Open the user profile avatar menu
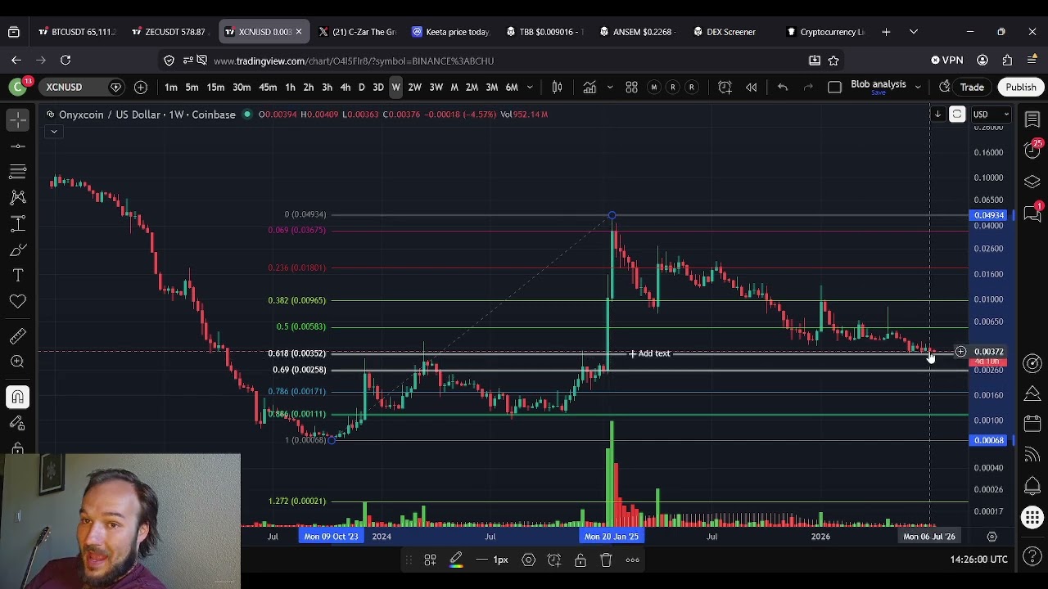The height and width of the screenshot is (589, 1048). click(17, 87)
